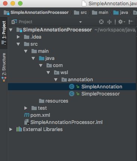Collapse the src folder
137x161 pixels.
pos(18,44)
